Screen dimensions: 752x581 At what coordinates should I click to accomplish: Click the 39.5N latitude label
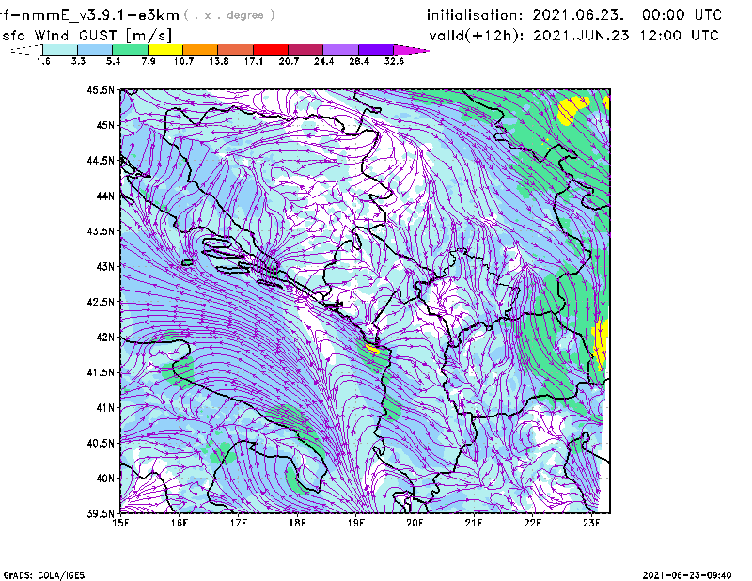click(x=101, y=514)
